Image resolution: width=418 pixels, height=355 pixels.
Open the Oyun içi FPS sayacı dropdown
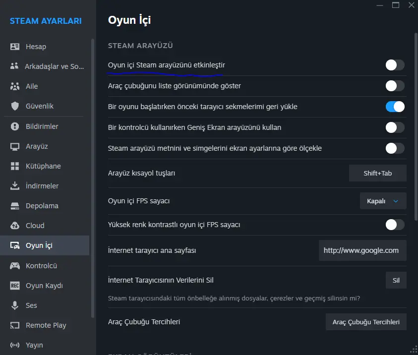click(x=383, y=201)
